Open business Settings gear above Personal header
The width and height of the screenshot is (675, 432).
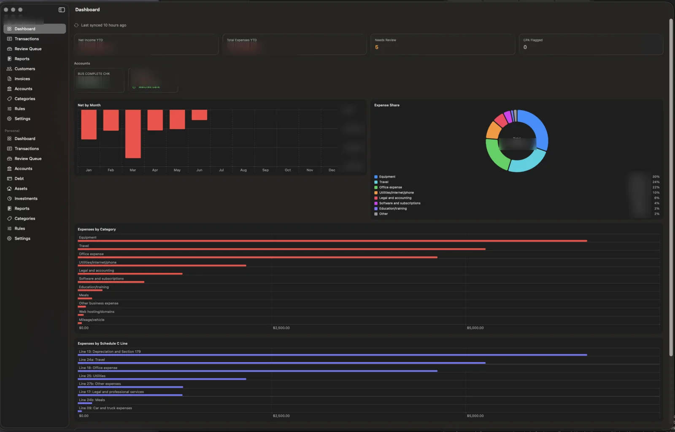pos(9,119)
